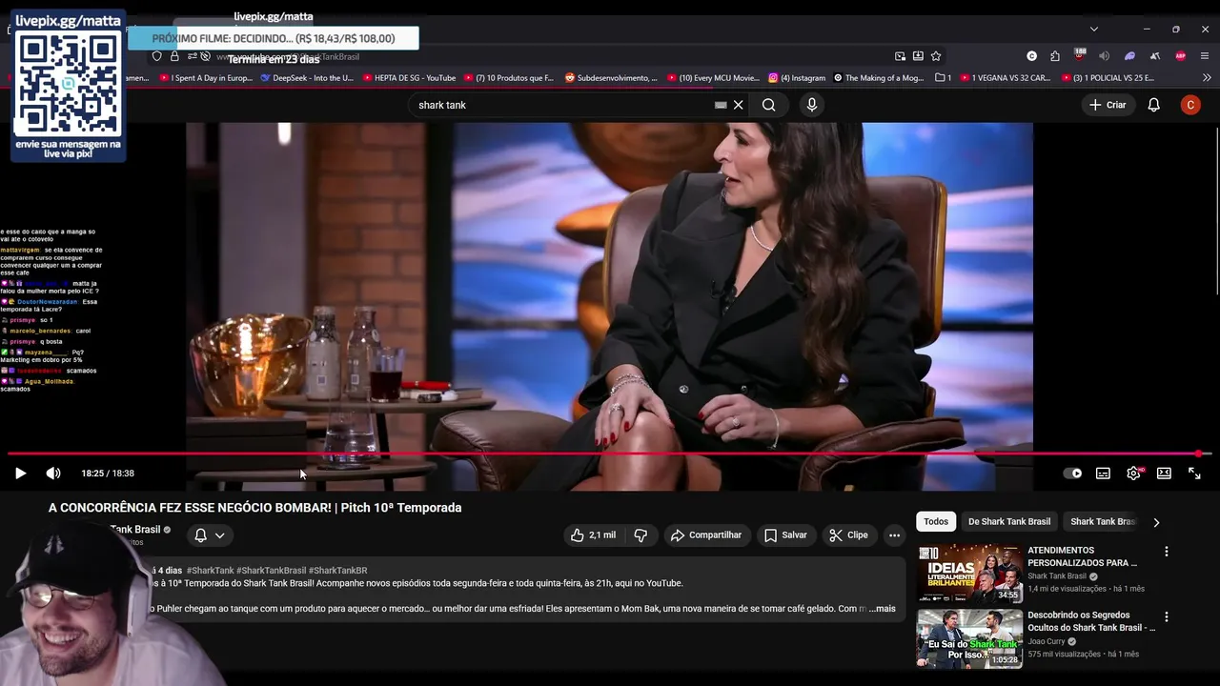Open YouTube notifications bell
This screenshot has width=1220, height=686.
tap(1153, 105)
